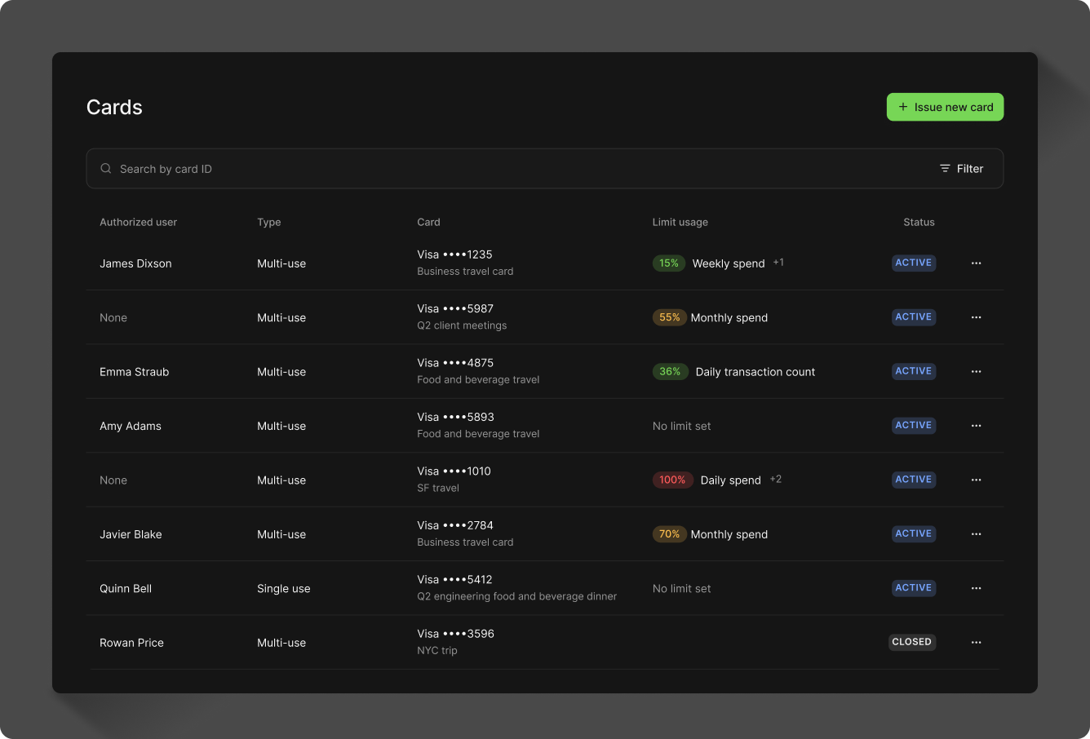Viewport: 1090px width, 739px height.
Task: Click the Single use type for Quinn Bell
Action: (x=283, y=589)
